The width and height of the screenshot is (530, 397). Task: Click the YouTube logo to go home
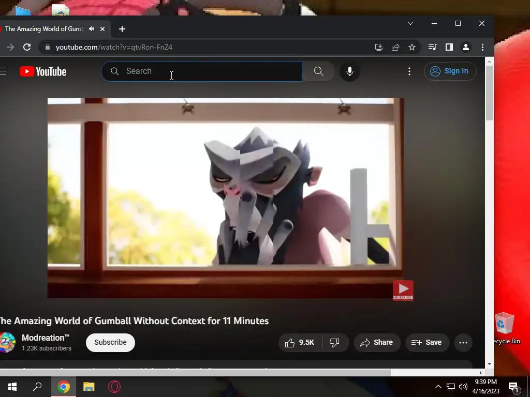pyautogui.click(x=43, y=71)
